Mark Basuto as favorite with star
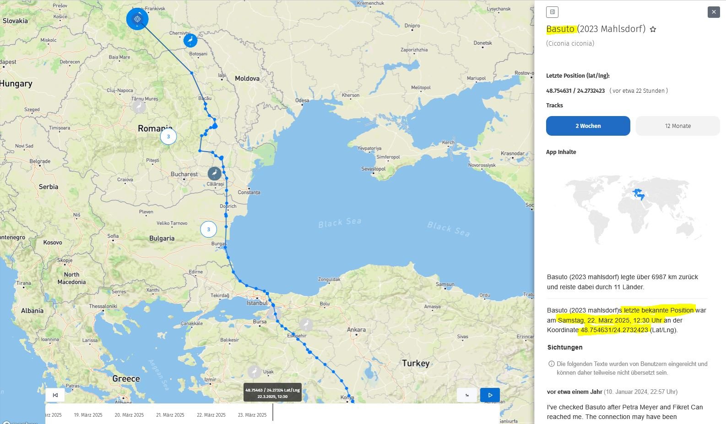726x424 pixels. point(653,29)
